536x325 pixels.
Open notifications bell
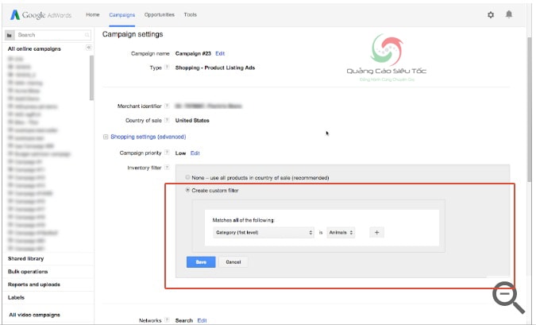click(509, 14)
